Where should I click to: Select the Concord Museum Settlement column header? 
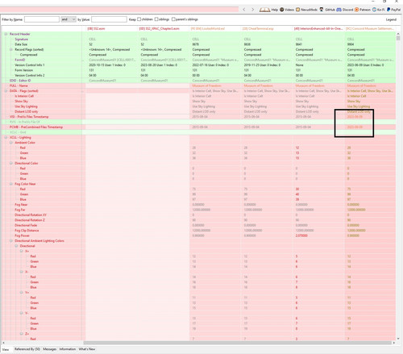coord(370,28)
